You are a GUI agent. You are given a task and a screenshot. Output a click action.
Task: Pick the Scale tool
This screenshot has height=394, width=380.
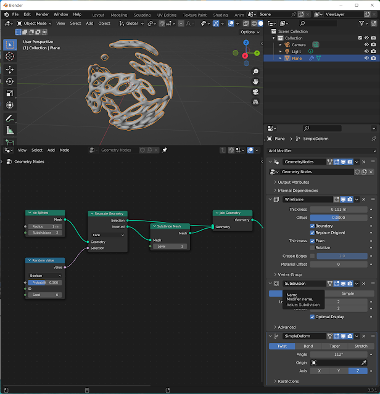point(10,93)
